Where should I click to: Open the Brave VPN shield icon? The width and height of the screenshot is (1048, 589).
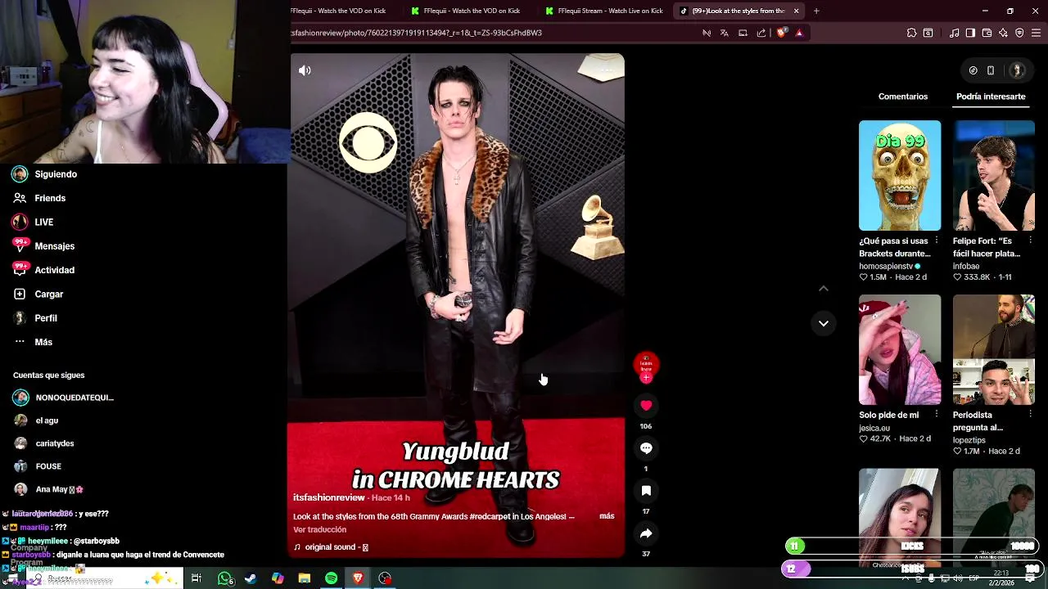coord(1019,33)
